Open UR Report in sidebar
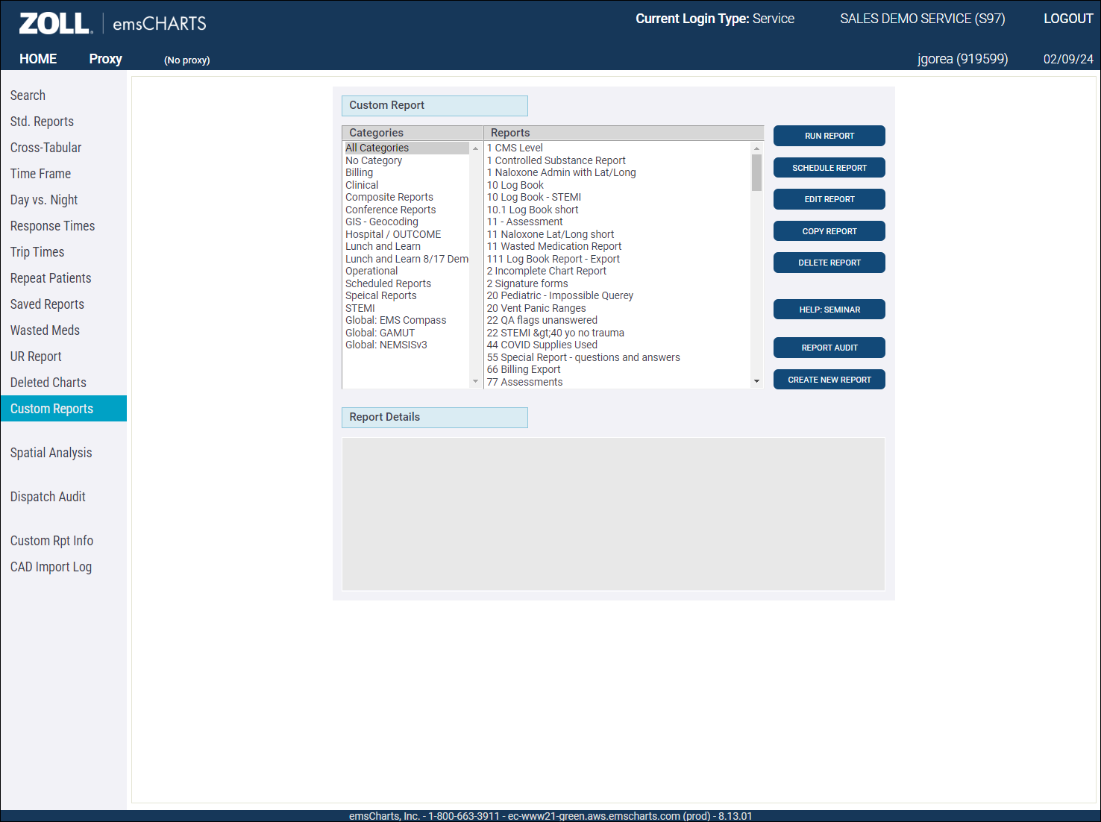Viewport: 1101px width, 822px height. [x=36, y=357]
